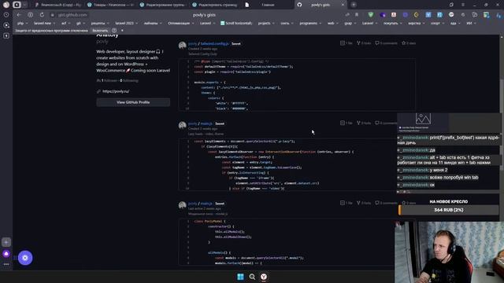This screenshot has height=283, width=504.
Task: Open main.js gist containing lazyElements code
Action: [x=206, y=123]
